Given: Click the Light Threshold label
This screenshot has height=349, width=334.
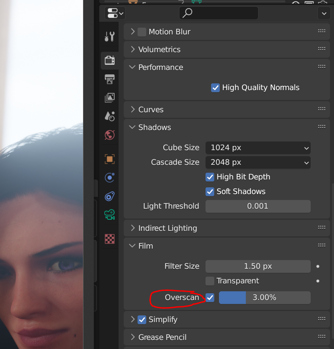Looking at the screenshot, I should point(171,206).
